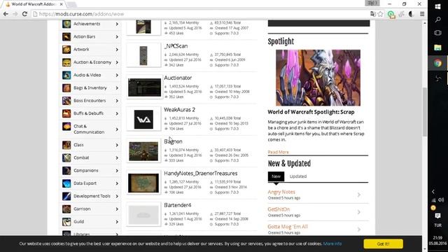Expand the Action Bars chevron
The width and height of the screenshot is (448, 252).
(x=117, y=36)
